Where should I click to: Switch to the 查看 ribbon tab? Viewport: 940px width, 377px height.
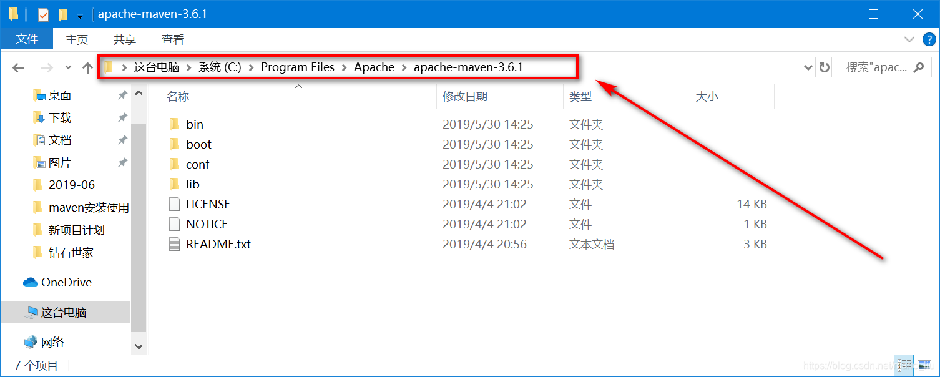173,39
